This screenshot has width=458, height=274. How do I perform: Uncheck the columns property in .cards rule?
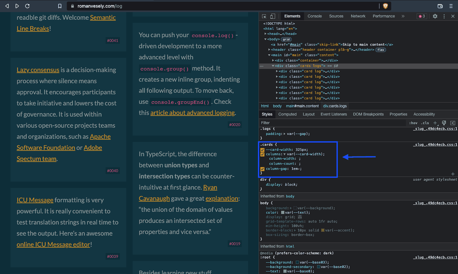point(262,154)
